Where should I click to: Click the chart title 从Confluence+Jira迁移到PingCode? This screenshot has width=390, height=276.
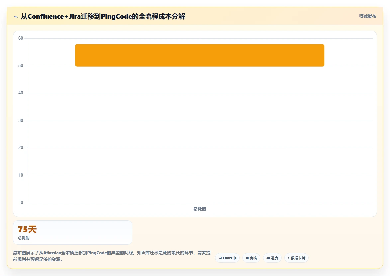[x=103, y=16]
